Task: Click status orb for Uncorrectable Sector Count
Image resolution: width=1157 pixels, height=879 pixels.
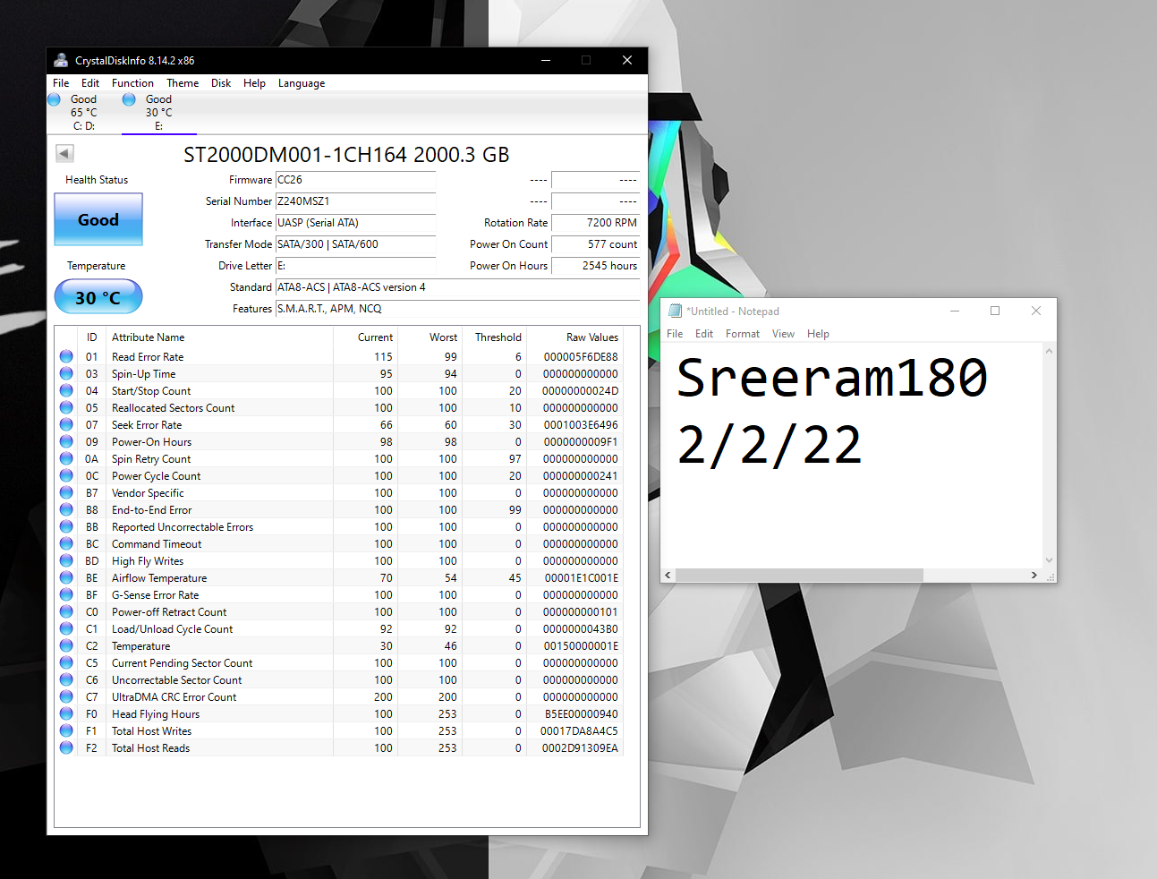Action: [x=66, y=679]
